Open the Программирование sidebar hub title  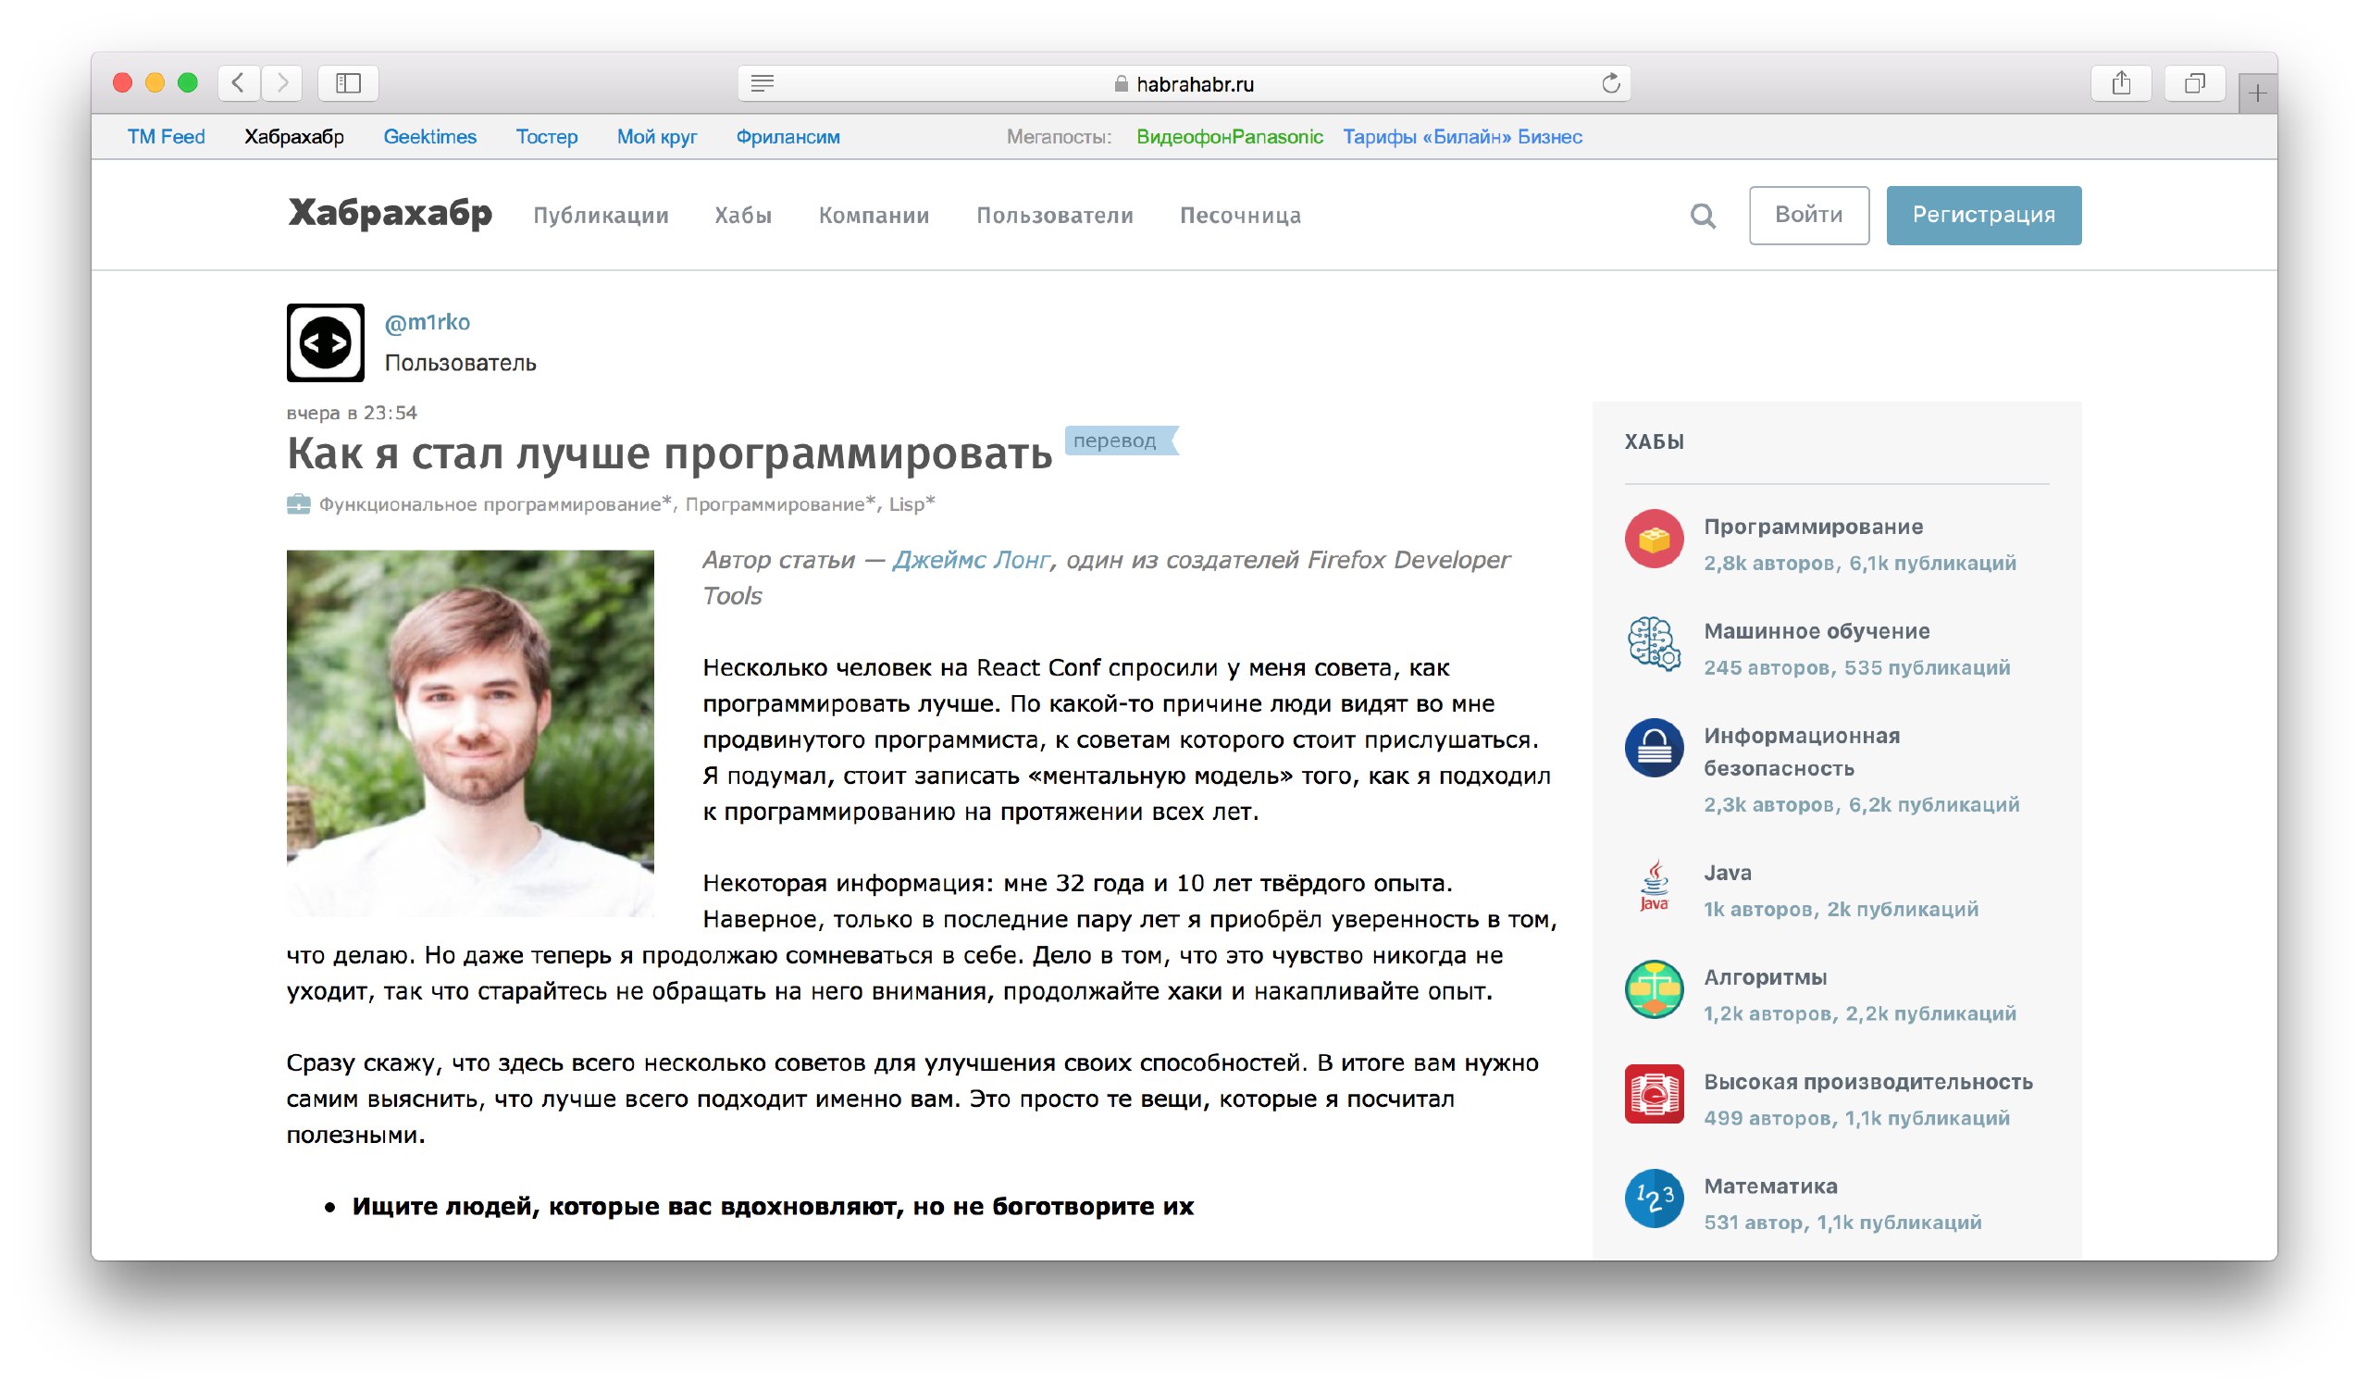(1813, 527)
